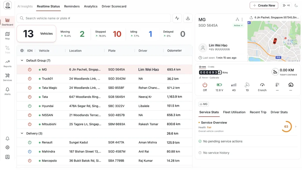Click the ignition icon in Hyundai row
The image size is (302, 170).
tap(30, 106)
